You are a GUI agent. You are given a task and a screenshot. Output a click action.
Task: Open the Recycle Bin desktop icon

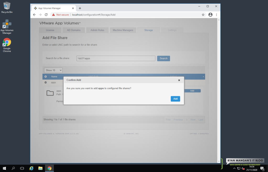(x=7, y=8)
